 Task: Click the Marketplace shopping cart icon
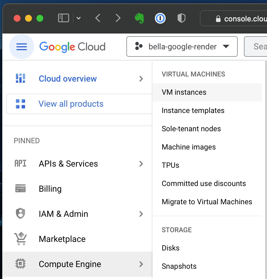coord(20,239)
